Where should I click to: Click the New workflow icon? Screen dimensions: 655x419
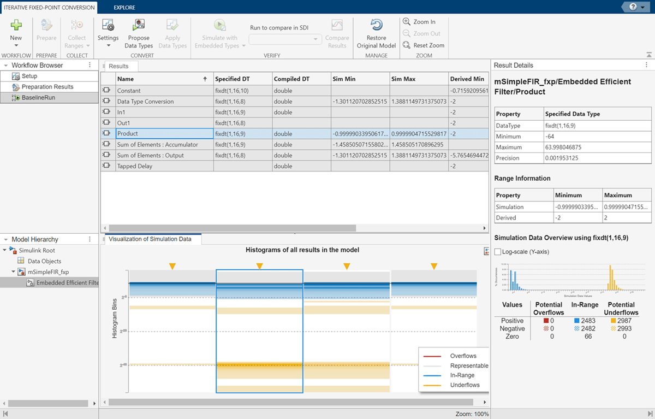point(16,25)
